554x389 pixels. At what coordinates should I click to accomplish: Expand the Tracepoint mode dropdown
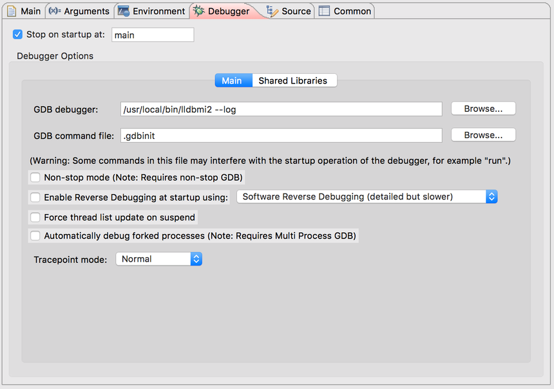[158, 259]
